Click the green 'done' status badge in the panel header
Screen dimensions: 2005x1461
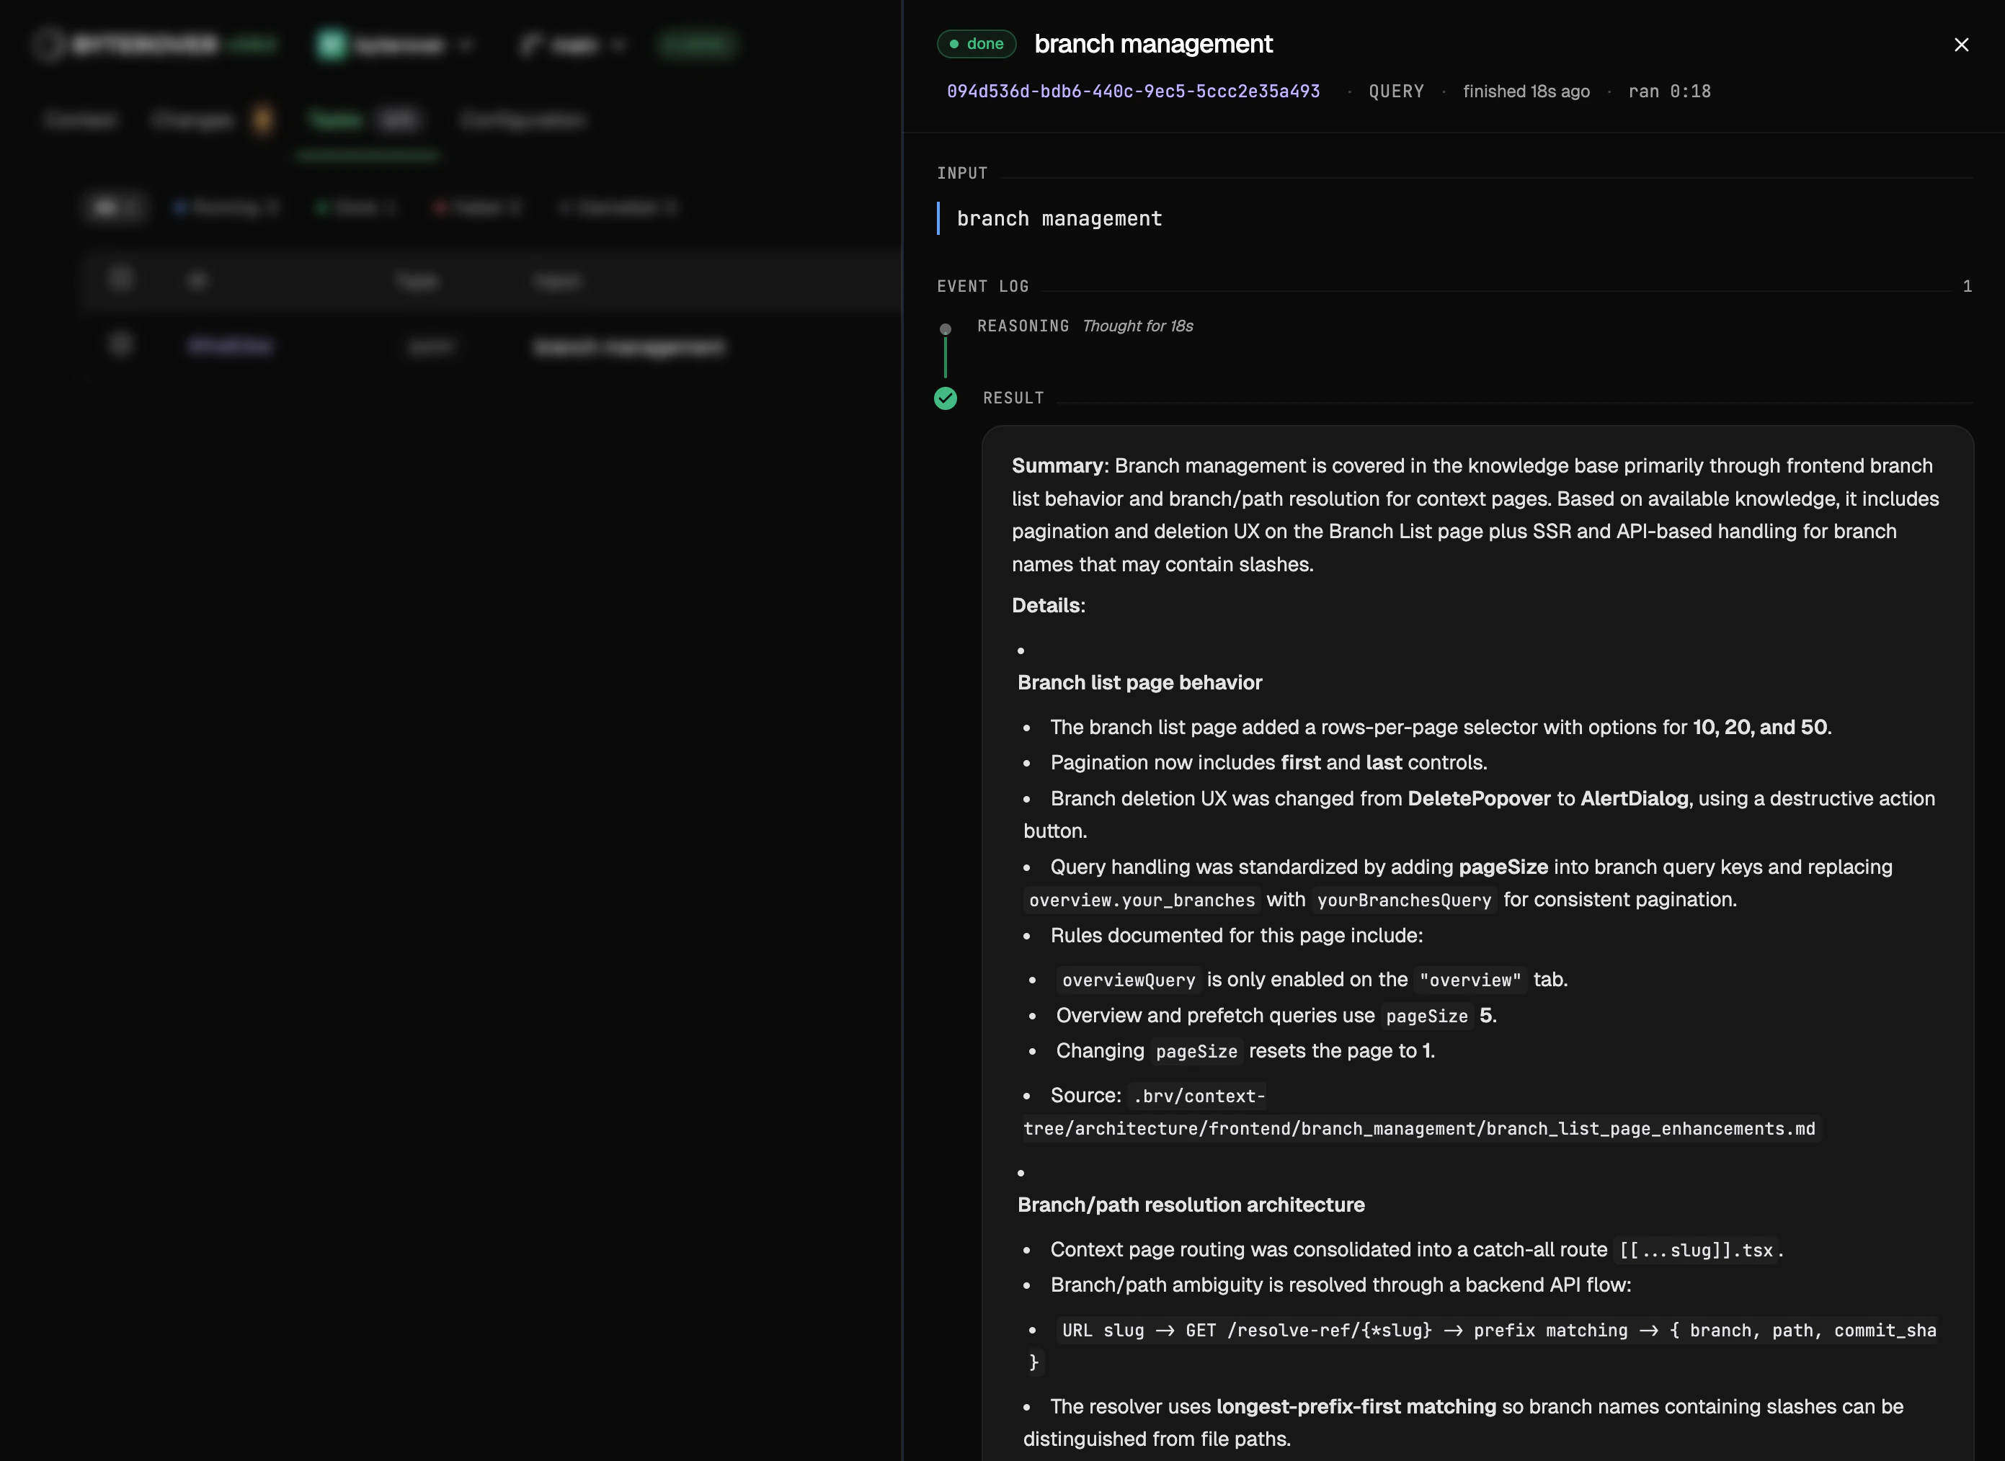point(976,43)
